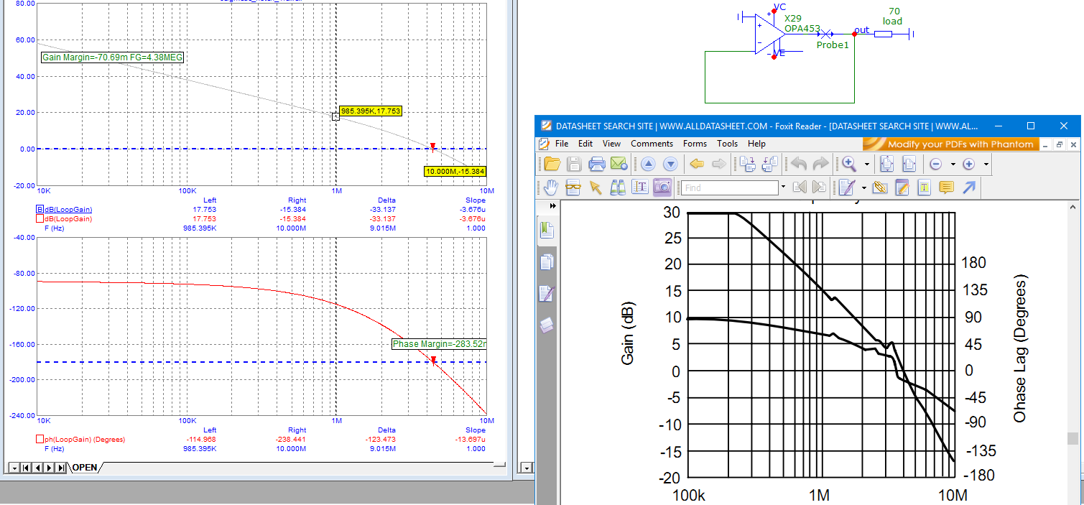Click the Open folder icon in Foxit toolbar
This screenshot has height=505, width=1084.
(551, 164)
